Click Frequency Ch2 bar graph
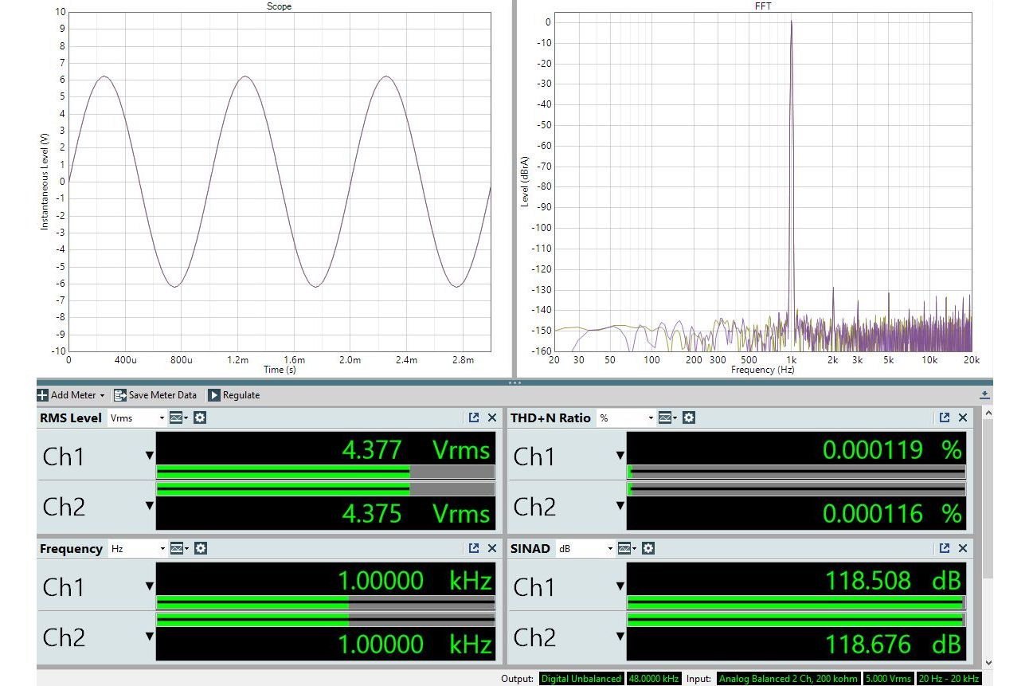 click(x=326, y=619)
